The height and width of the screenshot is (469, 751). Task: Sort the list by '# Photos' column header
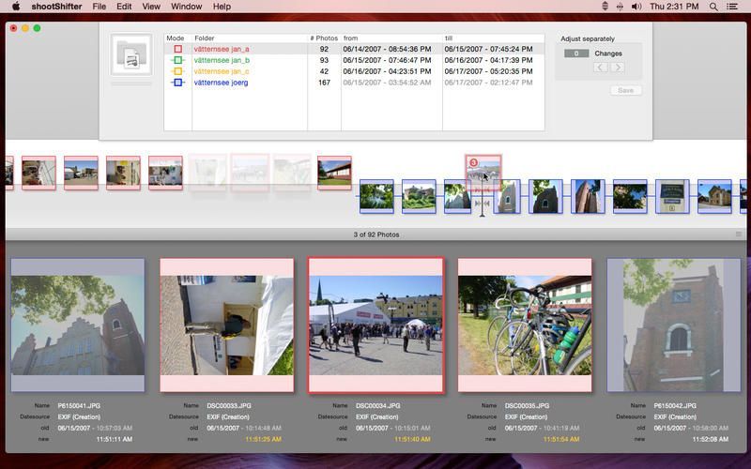(x=323, y=38)
